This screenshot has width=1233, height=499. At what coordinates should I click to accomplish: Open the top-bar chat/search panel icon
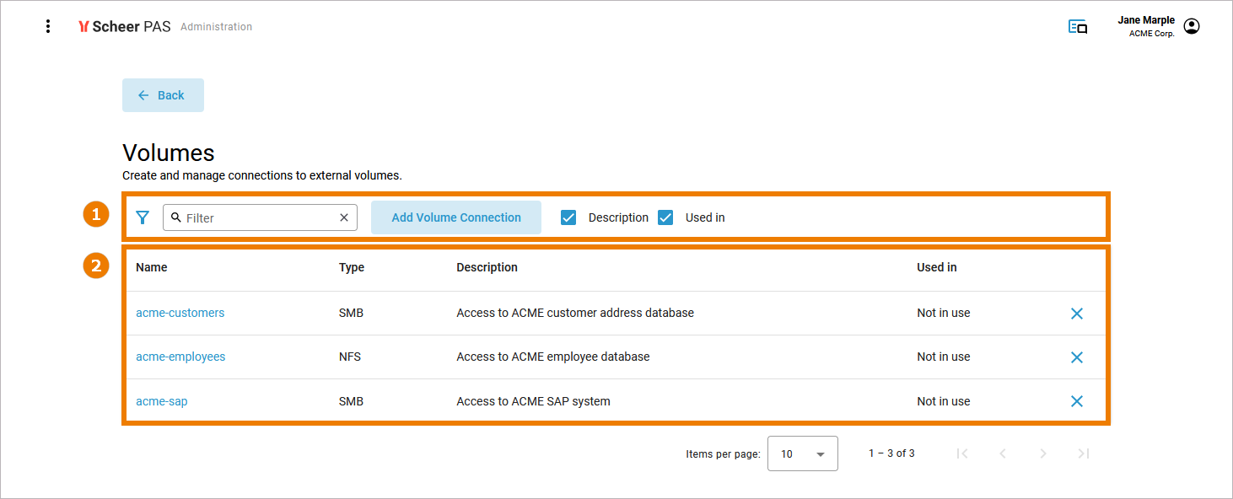(x=1077, y=27)
